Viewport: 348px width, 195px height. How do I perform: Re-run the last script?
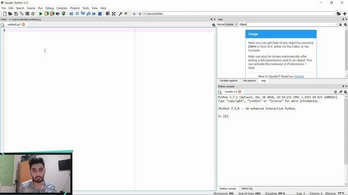pyautogui.click(x=64, y=14)
